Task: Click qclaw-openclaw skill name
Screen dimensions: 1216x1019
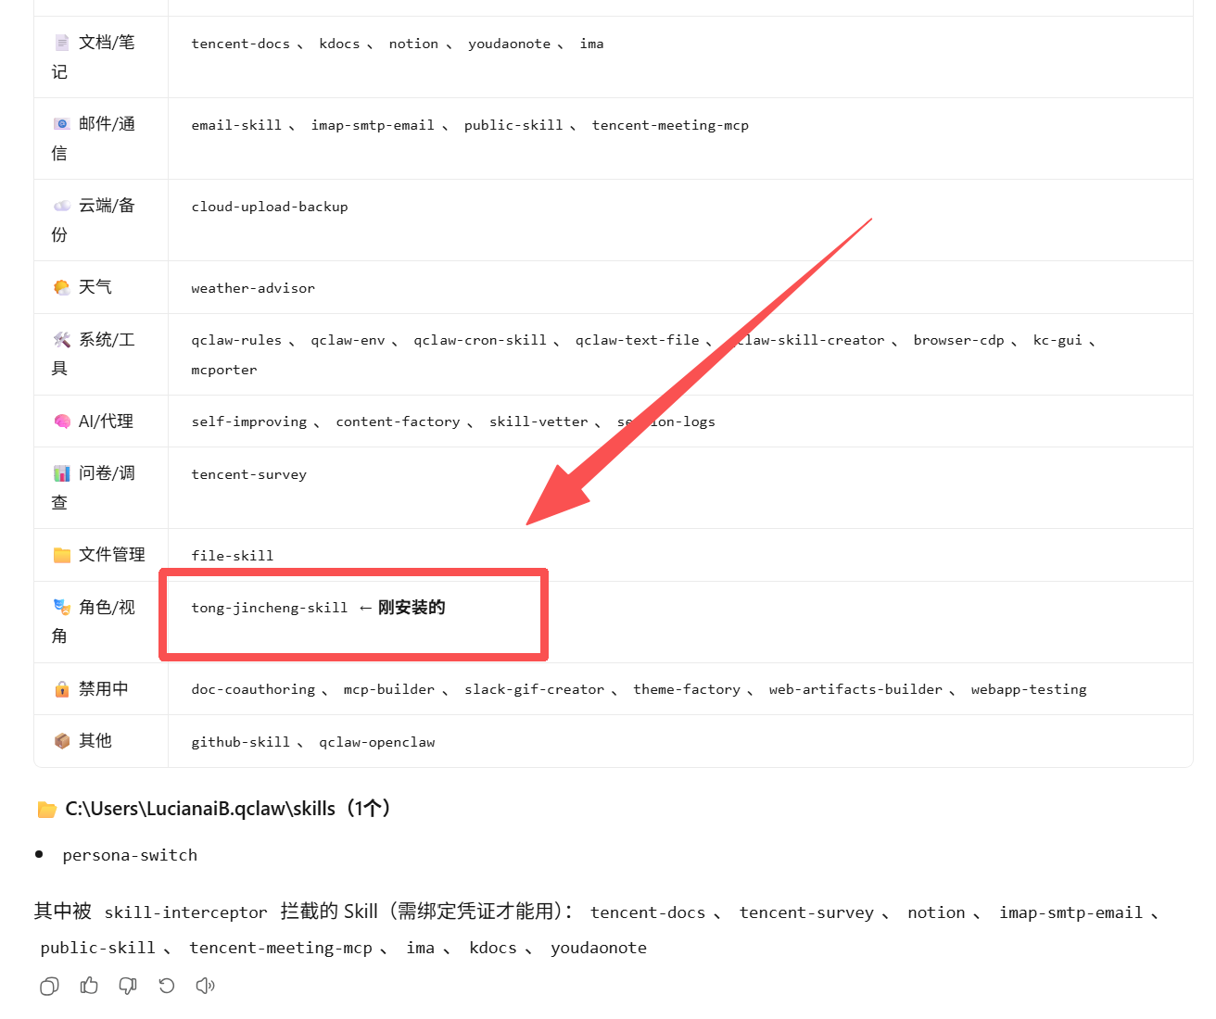Action: pos(377,742)
